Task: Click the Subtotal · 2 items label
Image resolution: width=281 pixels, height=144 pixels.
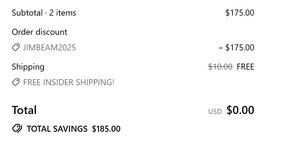Action: coord(44,13)
